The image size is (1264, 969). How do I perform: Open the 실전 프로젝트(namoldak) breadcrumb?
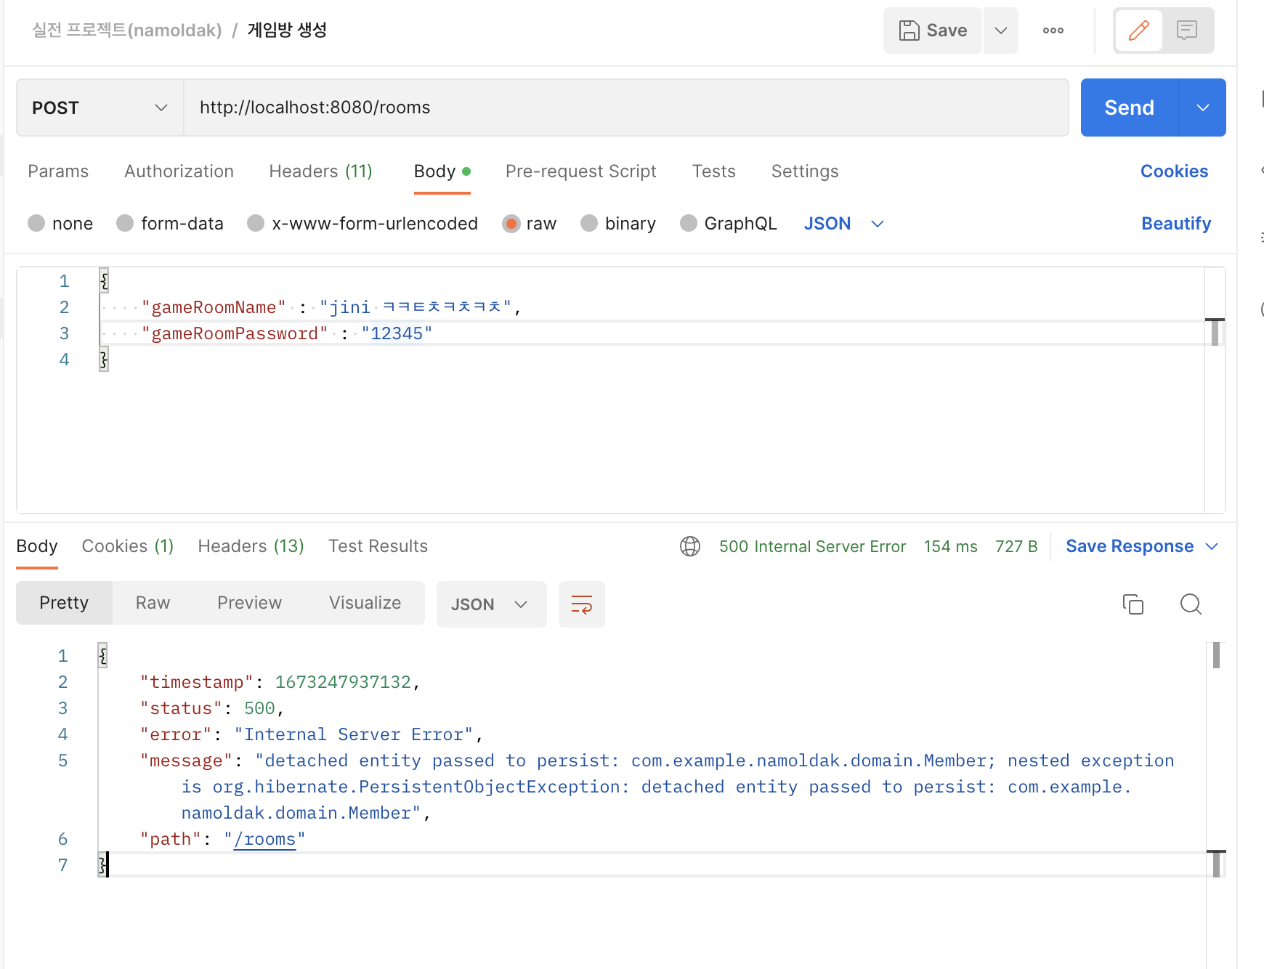point(127,30)
